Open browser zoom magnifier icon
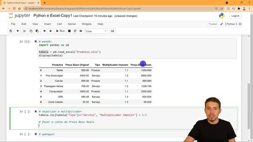The height and width of the screenshot is (142, 253). [216, 9]
